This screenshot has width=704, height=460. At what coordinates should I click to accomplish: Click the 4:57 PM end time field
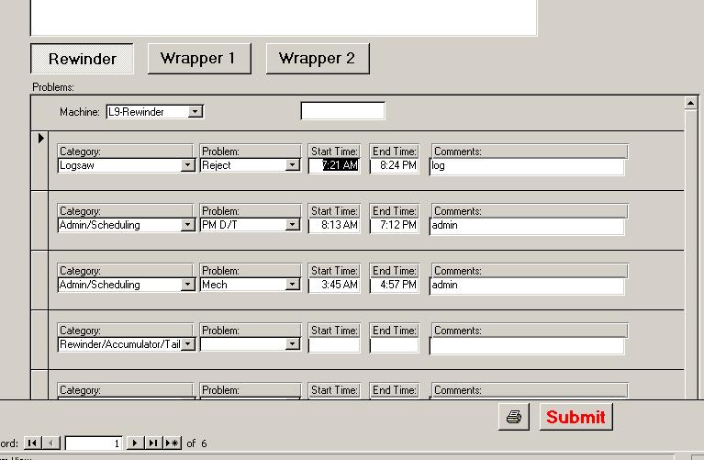click(x=395, y=285)
